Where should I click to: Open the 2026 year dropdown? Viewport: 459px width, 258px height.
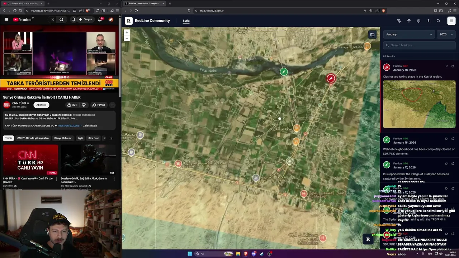click(446, 34)
